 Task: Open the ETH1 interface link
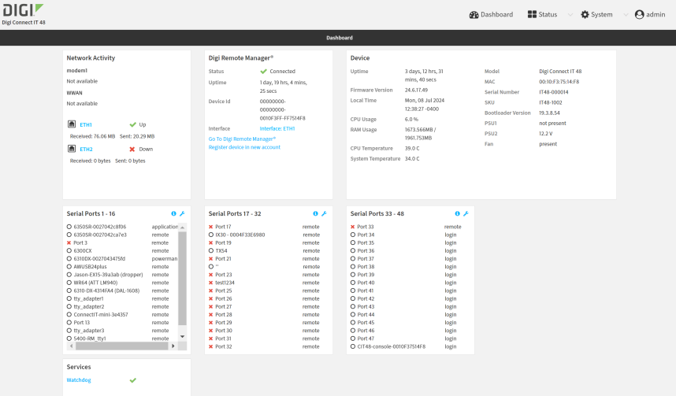tap(86, 124)
